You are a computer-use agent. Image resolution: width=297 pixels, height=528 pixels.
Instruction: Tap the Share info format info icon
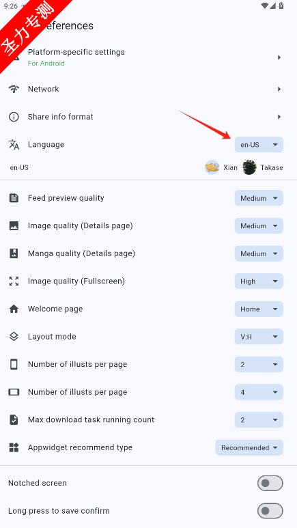click(x=14, y=117)
